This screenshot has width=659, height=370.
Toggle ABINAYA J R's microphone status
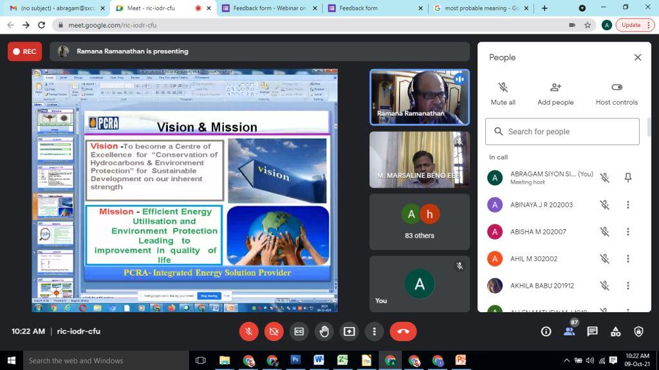tap(605, 204)
